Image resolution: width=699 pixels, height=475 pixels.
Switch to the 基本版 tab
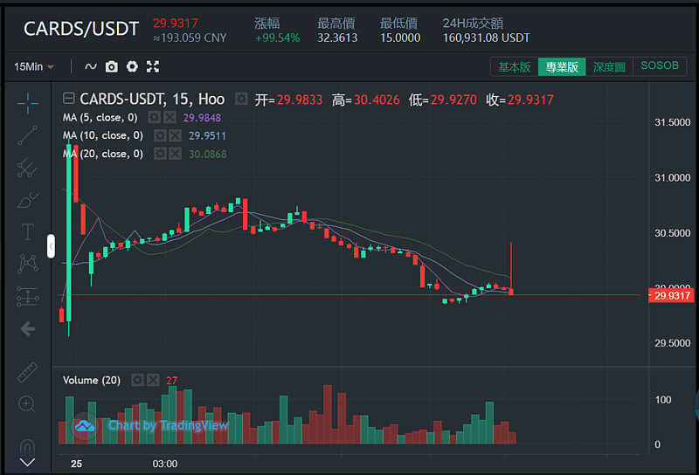pyautogui.click(x=514, y=66)
